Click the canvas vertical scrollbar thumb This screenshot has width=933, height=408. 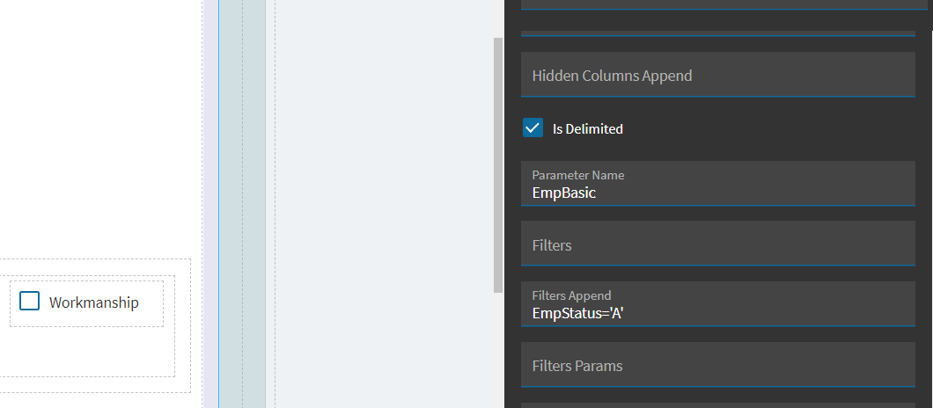tap(498, 164)
